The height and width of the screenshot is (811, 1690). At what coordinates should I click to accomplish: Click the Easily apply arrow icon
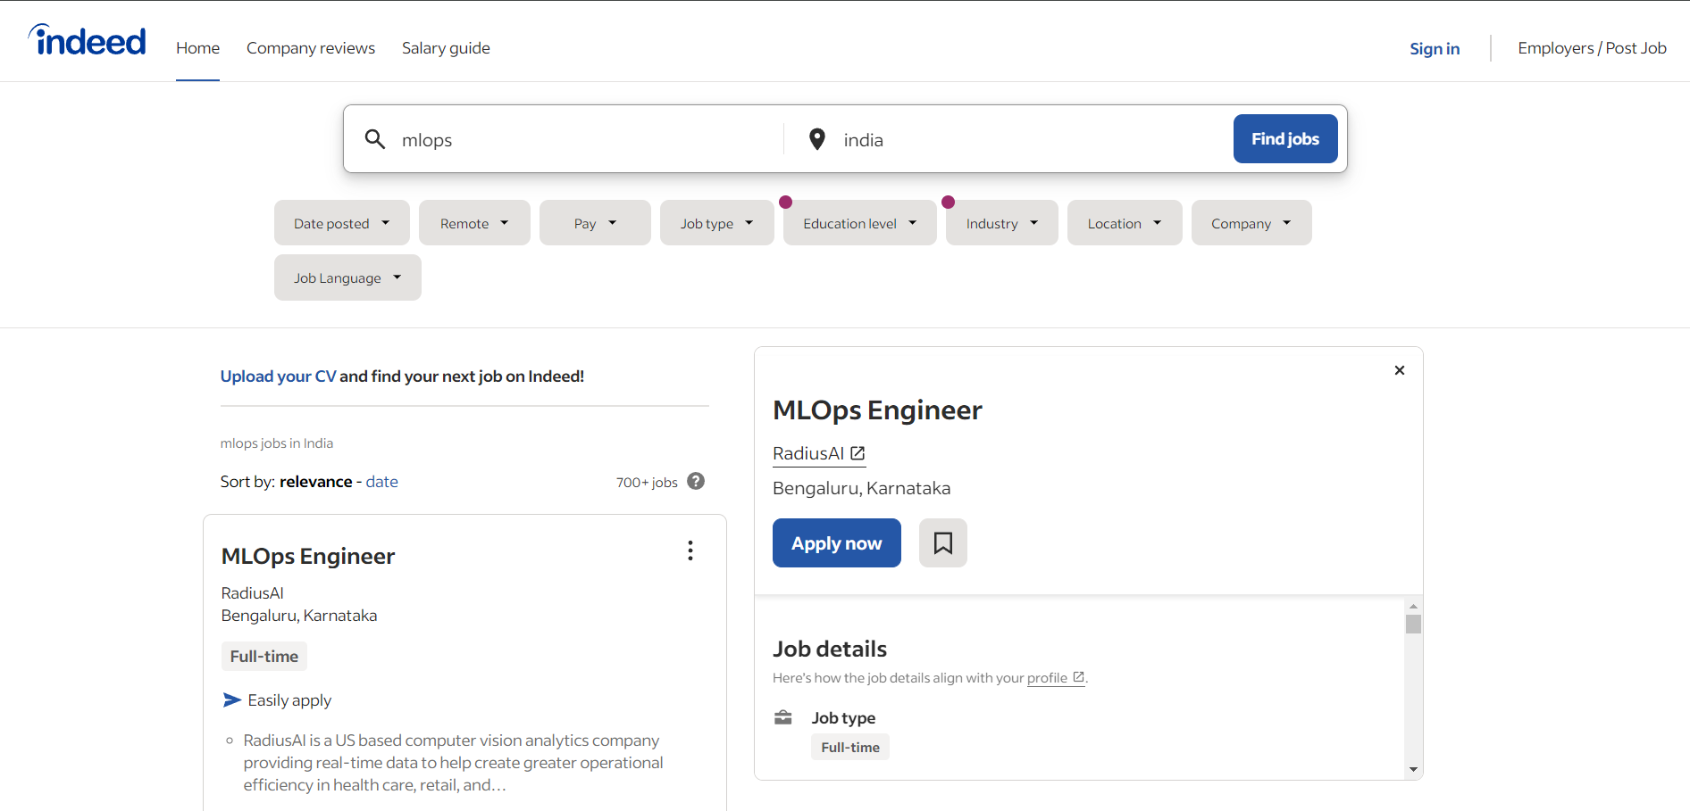pyautogui.click(x=232, y=699)
